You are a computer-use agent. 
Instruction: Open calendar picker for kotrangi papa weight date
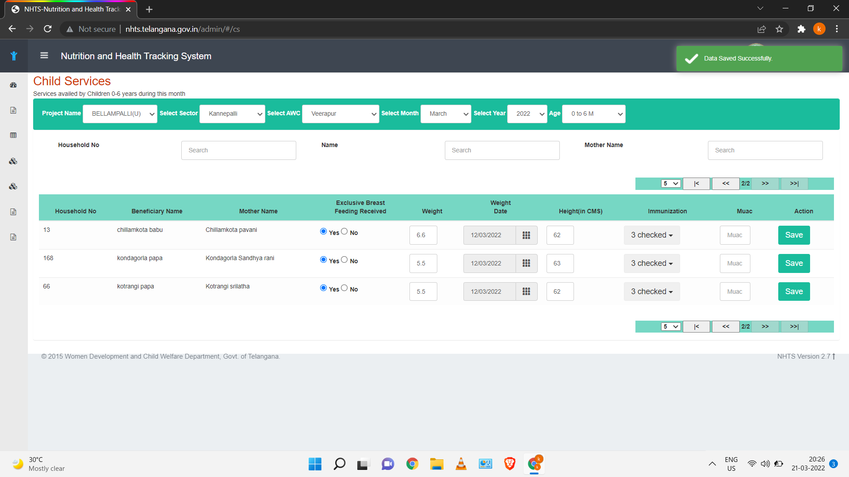coord(526,291)
